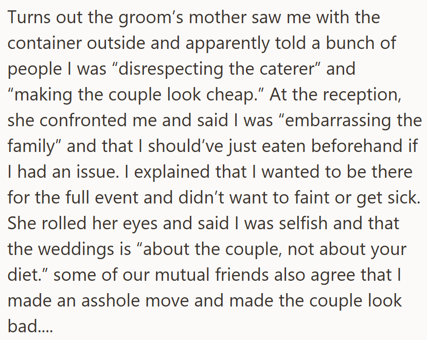Viewport: 427px width, 340px height.
Task: Click the final word "bad...."
Action: [x=30, y=327]
